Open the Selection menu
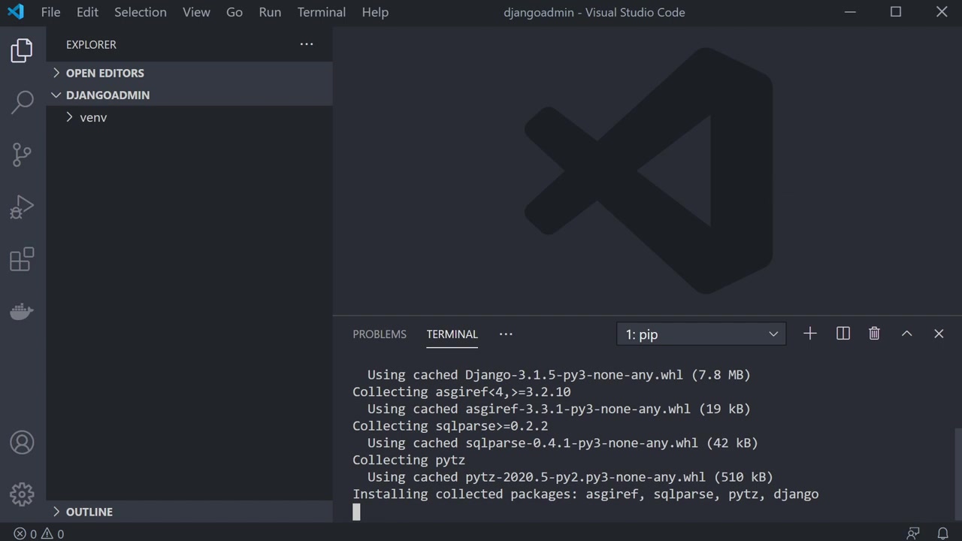The width and height of the screenshot is (962, 541). pyautogui.click(x=141, y=12)
